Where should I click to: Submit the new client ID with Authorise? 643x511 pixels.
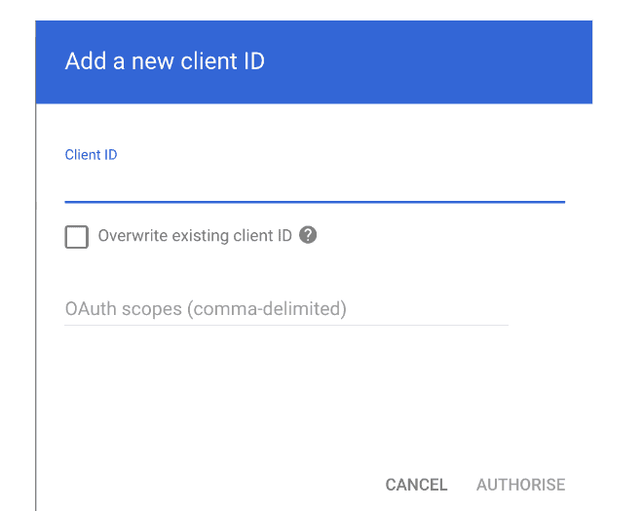pos(520,485)
